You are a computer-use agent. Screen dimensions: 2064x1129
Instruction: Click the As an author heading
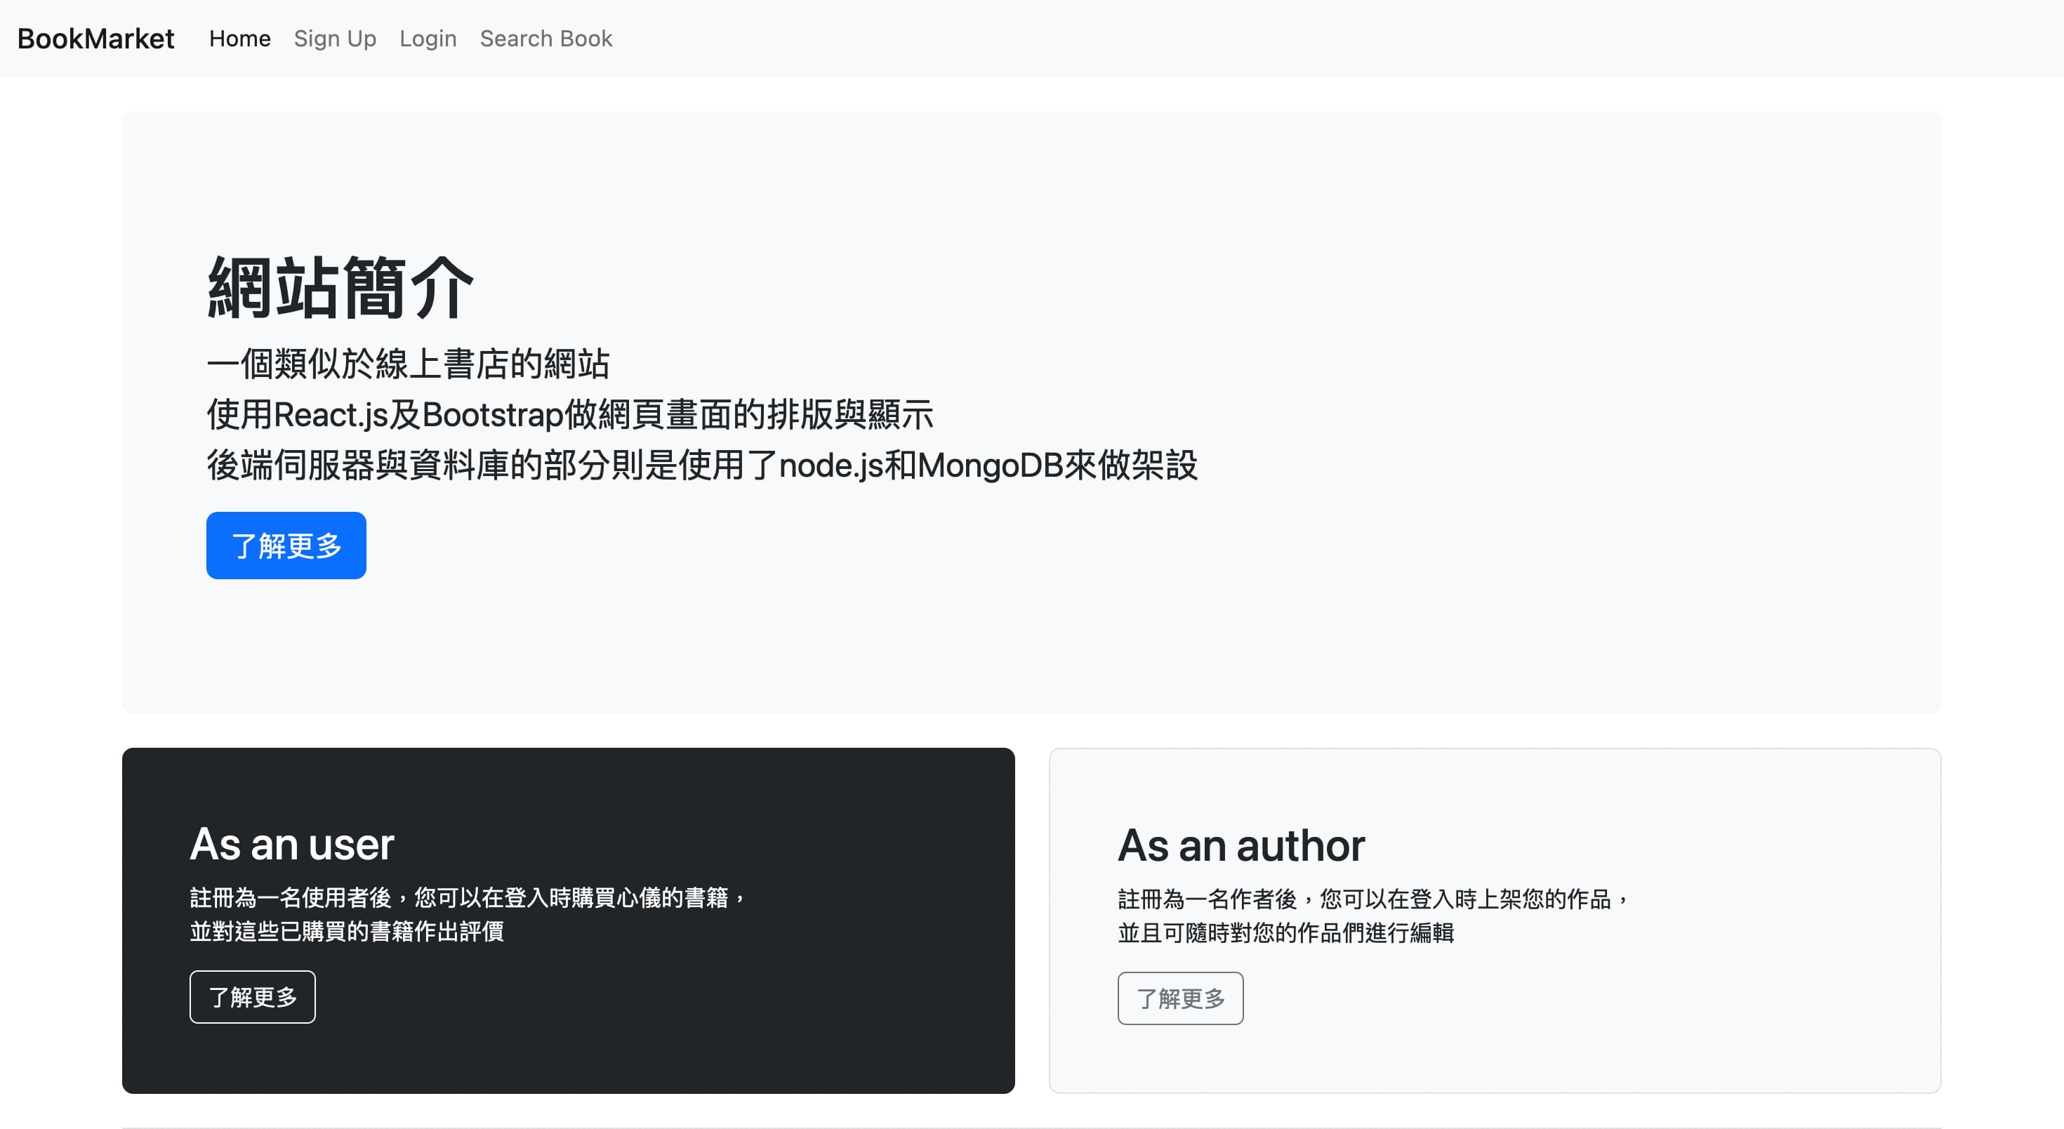(x=1241, y=845)
